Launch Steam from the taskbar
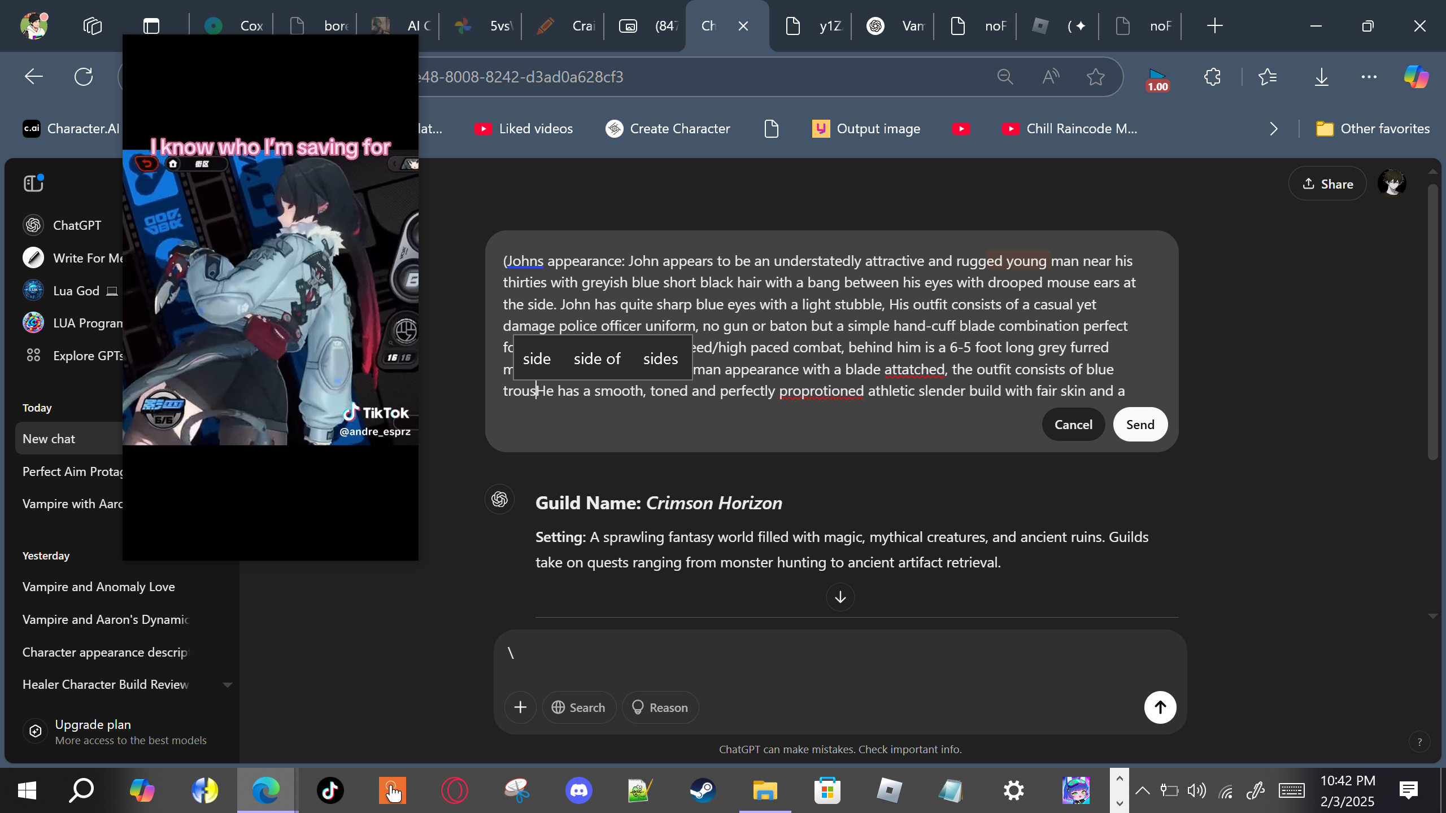This screenshot has height=813, width=1446. [703, 790]
